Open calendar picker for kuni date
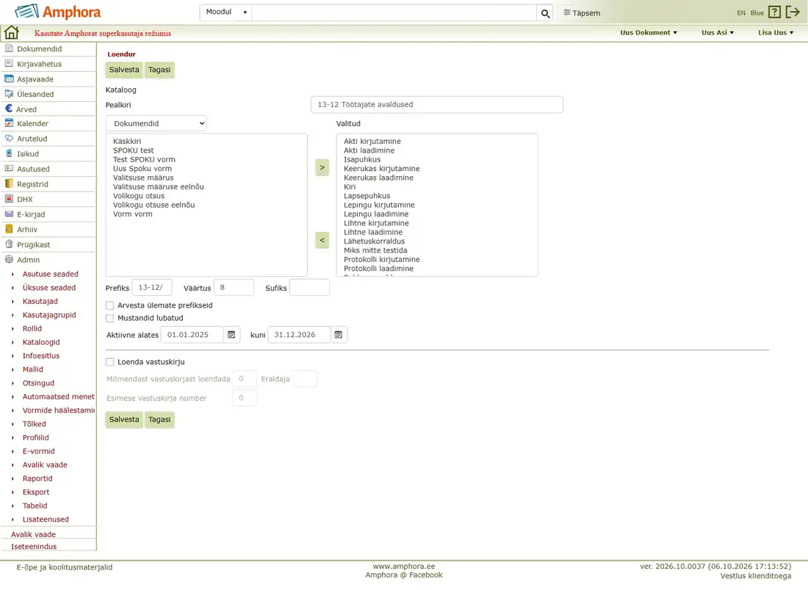808x590 pixels. pyautogui.click(x=339, y=335)
